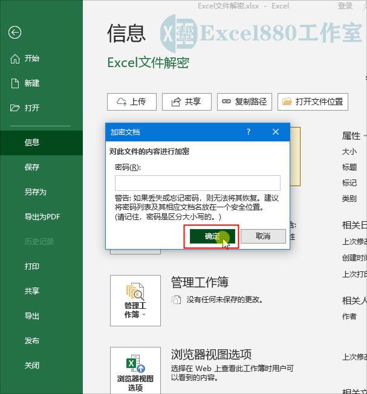Click the 上传 upload button
This screenshot has height=394, width=367.
[132, 102]
